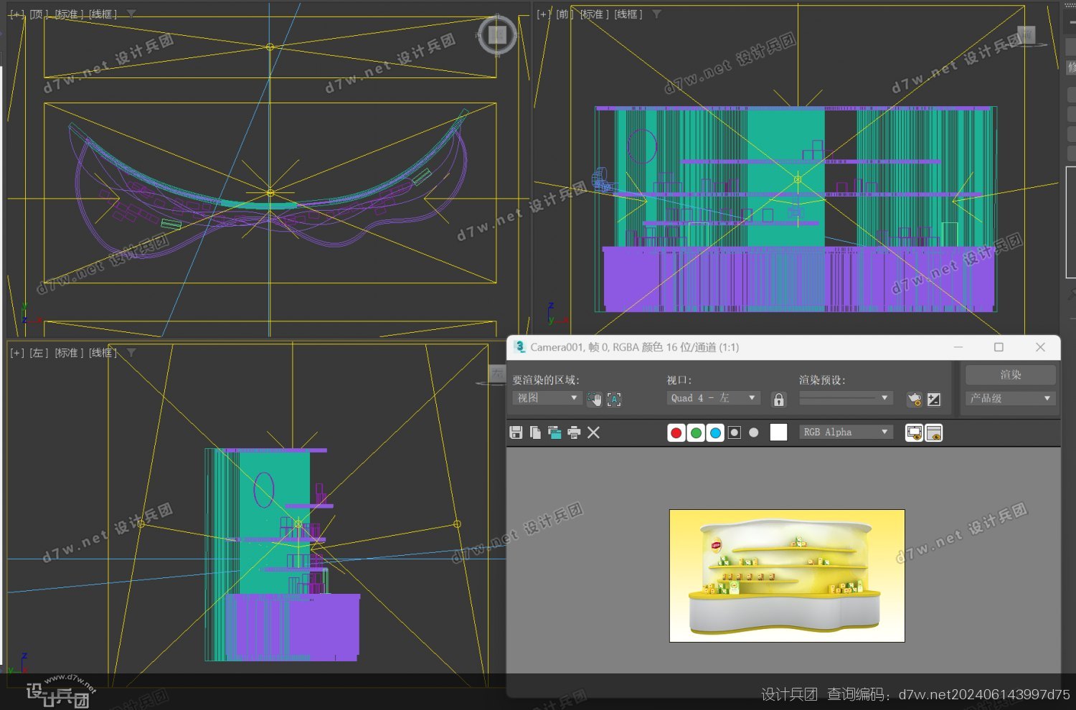Screen dimensions: 1076x710
Task: Click the [+] menu in the top viewport
Action: pos(17,14)
